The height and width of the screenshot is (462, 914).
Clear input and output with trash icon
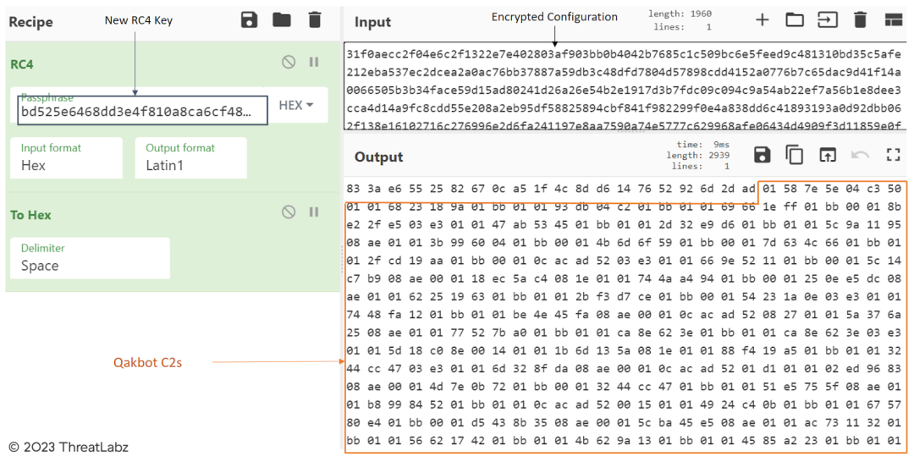pos(860,19)
